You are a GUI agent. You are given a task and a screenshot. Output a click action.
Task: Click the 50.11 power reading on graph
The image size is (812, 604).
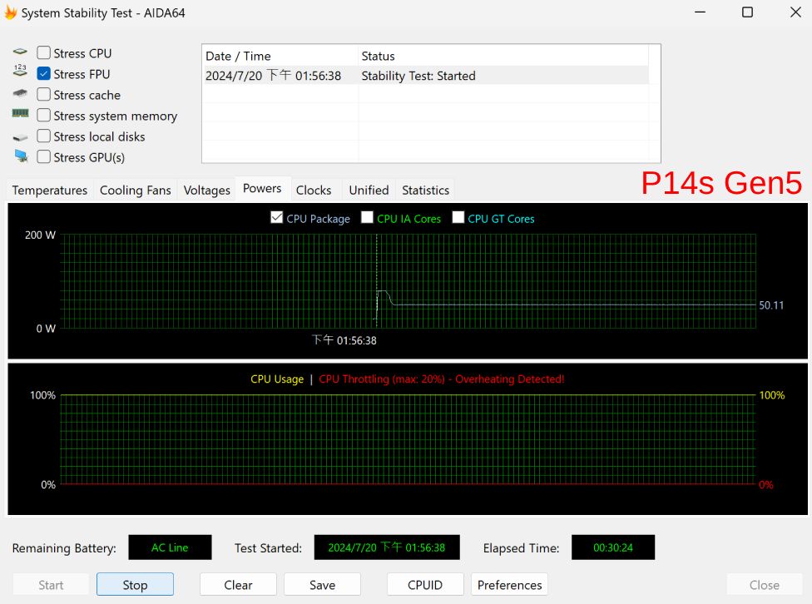click(771, 305)
